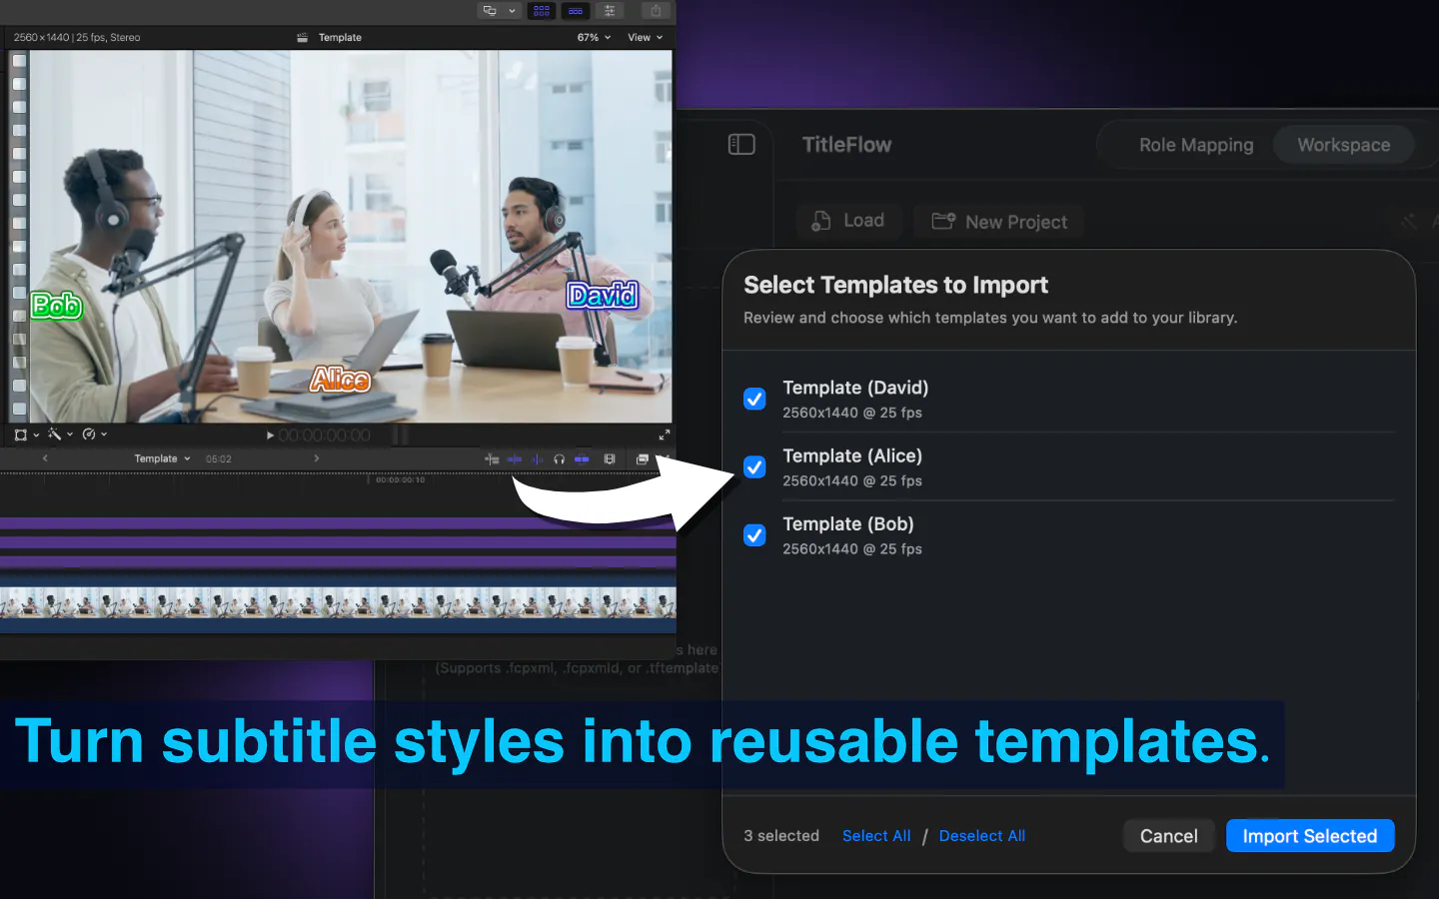
Task: Click the viewer timecode 00:00:00:00 display
Action: [324, 436]
